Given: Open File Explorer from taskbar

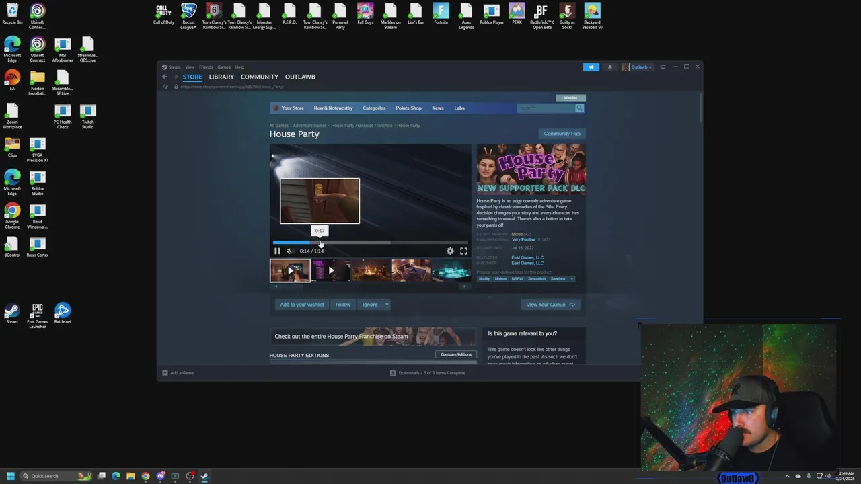Looking at the screenshot, I should [x=130, y=476].
